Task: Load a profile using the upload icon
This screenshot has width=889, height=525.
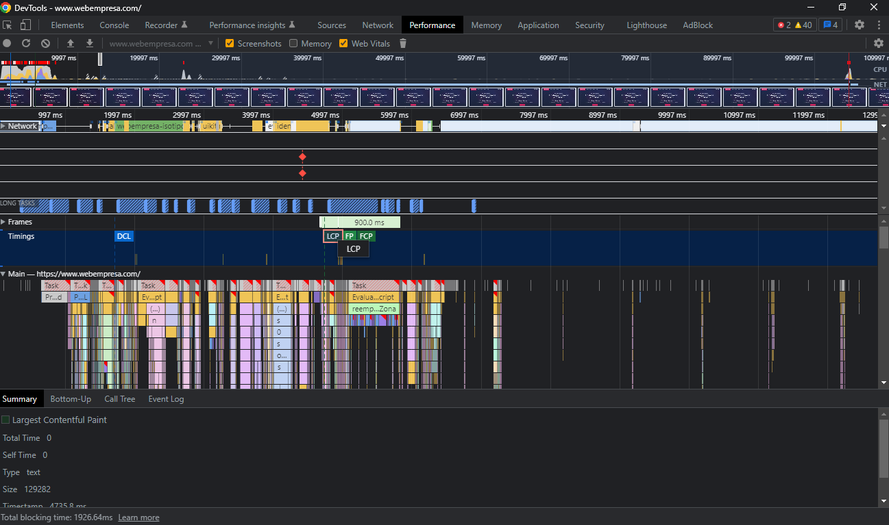Action: click(x=71, y=43)
